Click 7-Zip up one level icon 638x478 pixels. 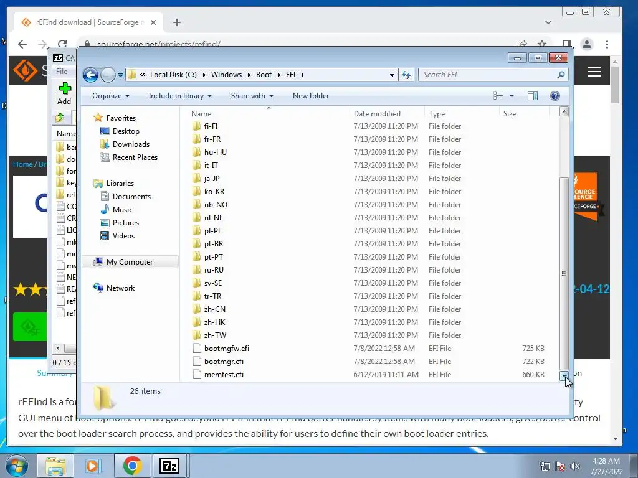(x=60, y=118)
